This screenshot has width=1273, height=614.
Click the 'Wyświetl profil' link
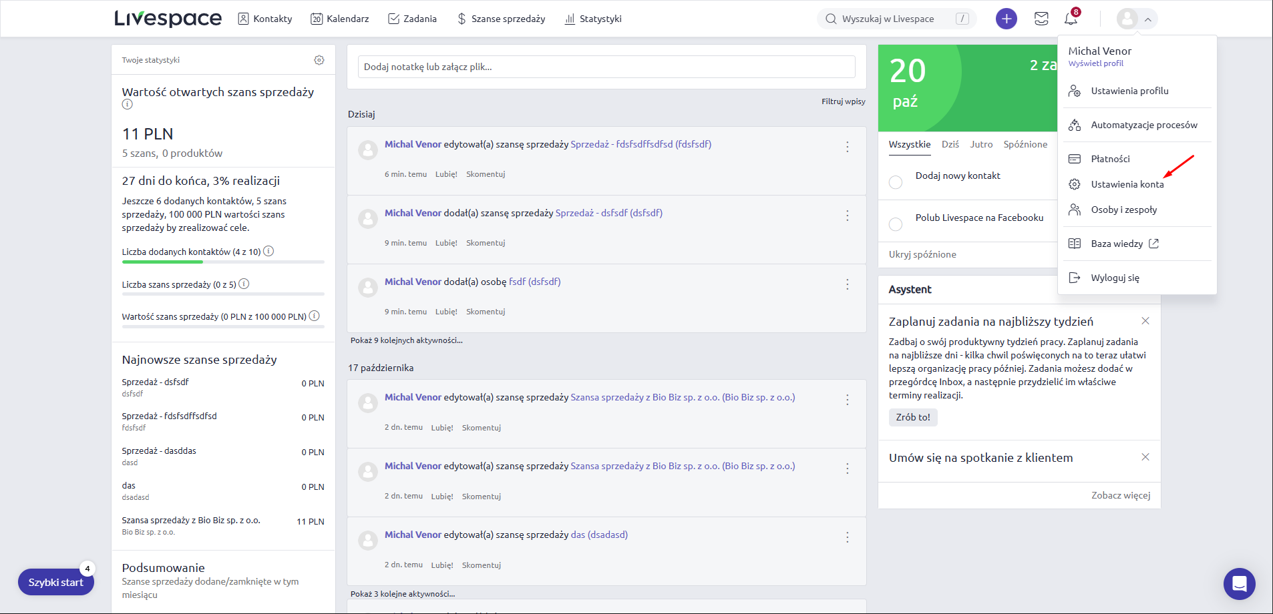coord(1095,63)
